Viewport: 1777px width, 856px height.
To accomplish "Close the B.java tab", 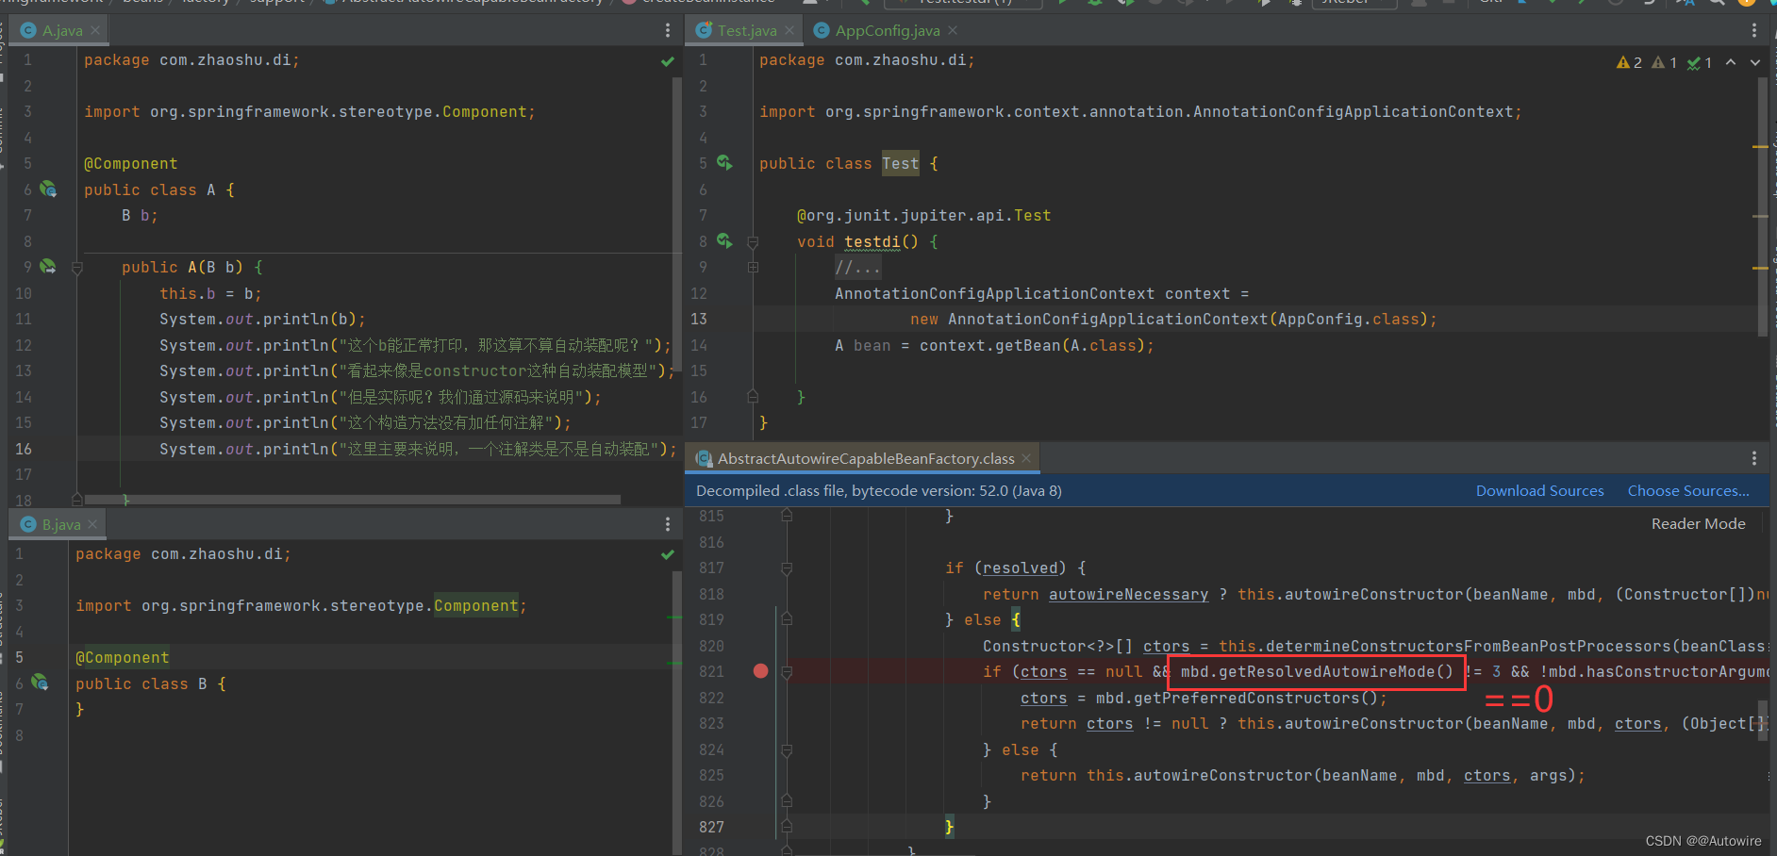I will click(x=92, y=524).
